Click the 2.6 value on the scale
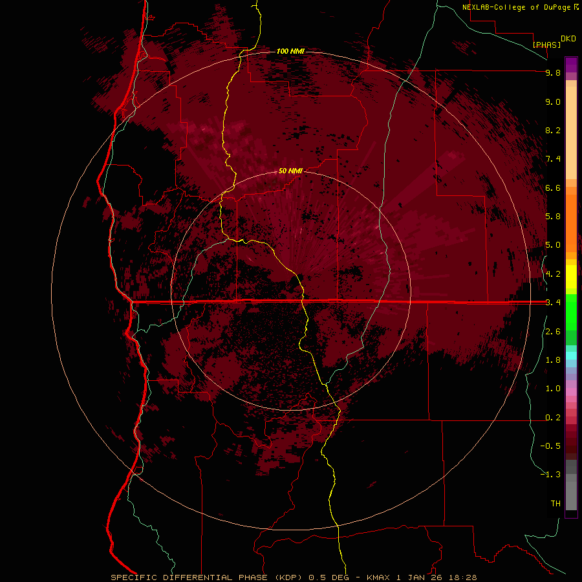The image size is (582, 582). pyautogui.click(x=553, y=332)
